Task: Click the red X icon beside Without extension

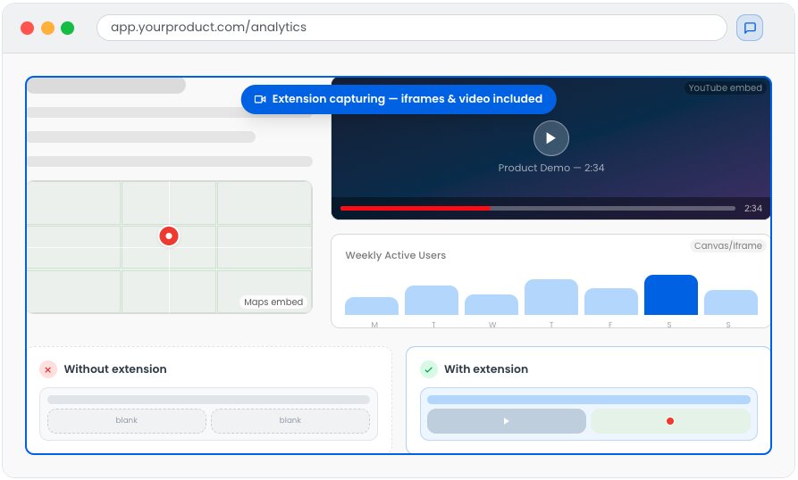Action: click(x=48, y=369)
